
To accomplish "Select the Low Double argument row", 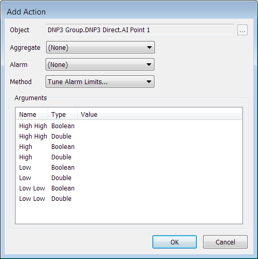I will pos(129,178).
